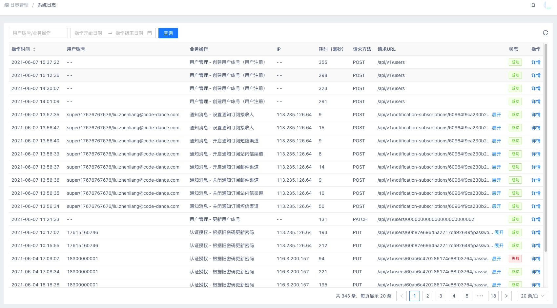Expand URL for 2021-06-07 13:56:37 row
The height and width of the screenshot is (308, 557).
[x=496, y=167]
